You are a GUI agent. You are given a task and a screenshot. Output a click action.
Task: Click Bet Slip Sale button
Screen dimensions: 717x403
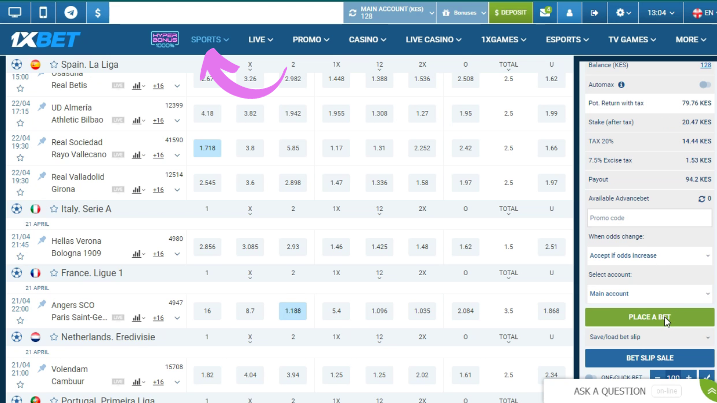[650, 358]
